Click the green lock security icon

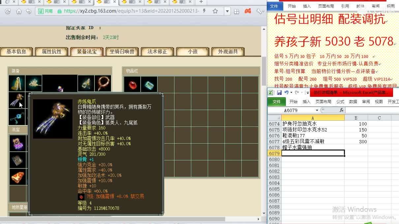click(x=59, y=11)
